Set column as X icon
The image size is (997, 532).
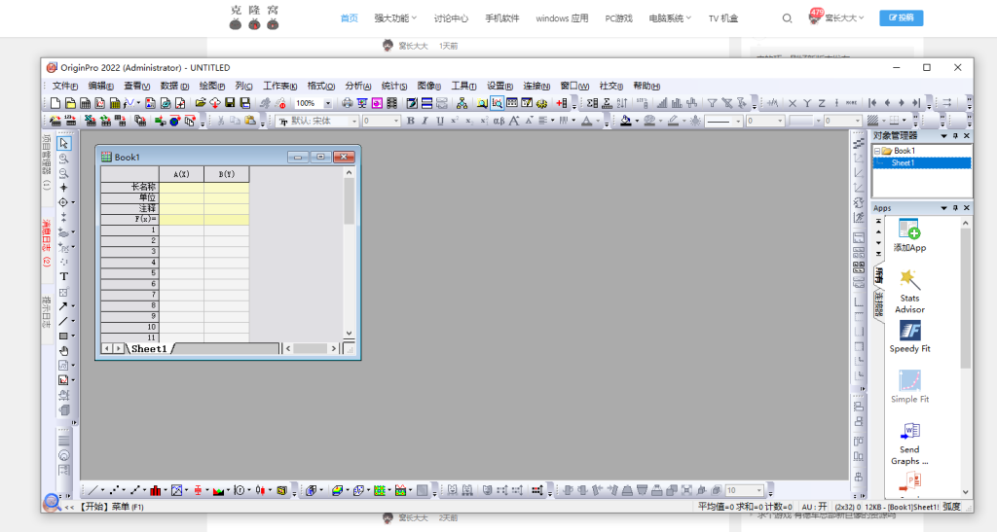click(x=793, y=103)
